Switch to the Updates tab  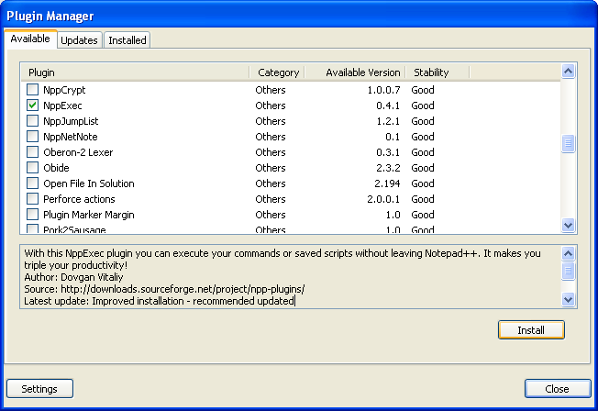click(79, 40)
